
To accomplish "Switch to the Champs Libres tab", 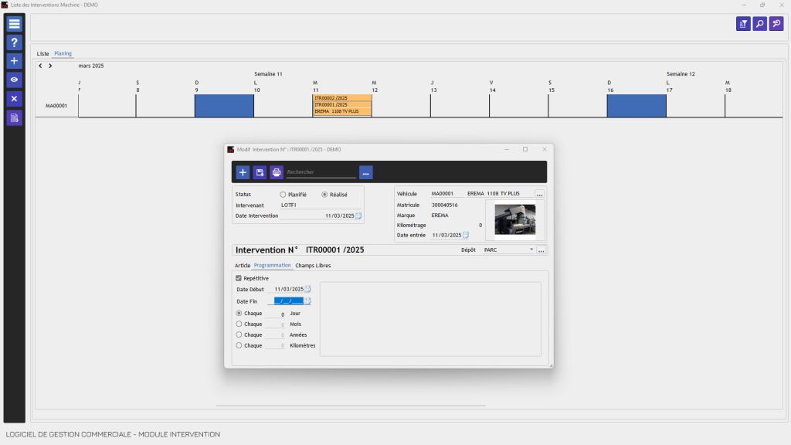I will coord(313,265).
